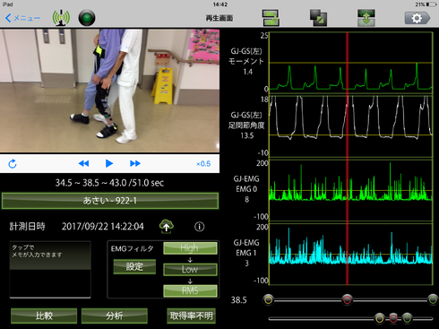Open the gear settings button

coord(417,18)
